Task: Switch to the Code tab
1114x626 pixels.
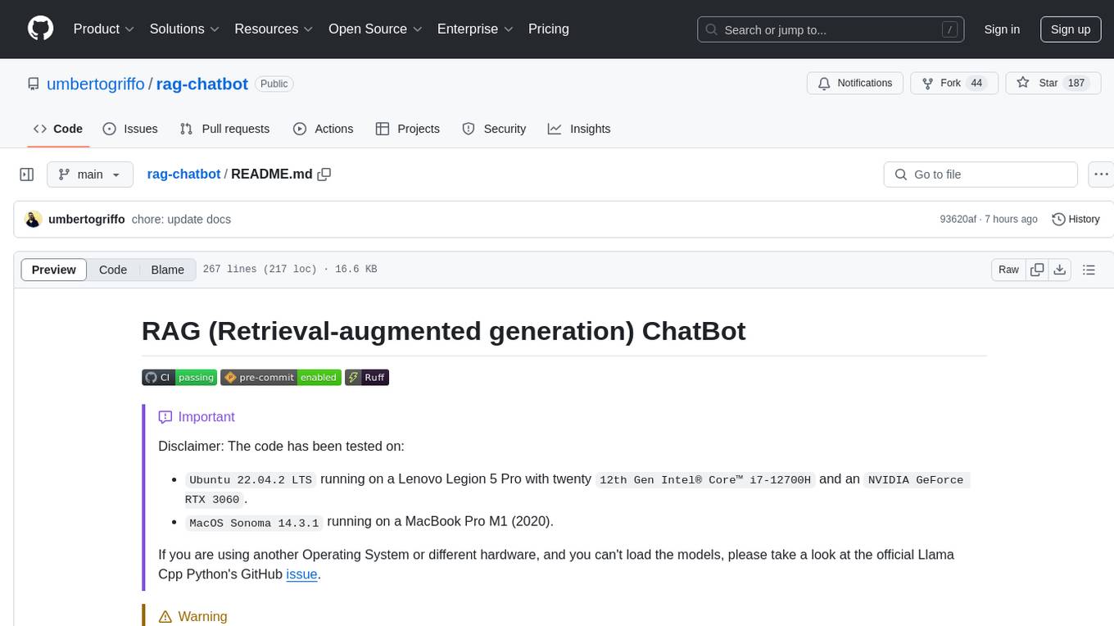Action: click(x=57, y=129)
